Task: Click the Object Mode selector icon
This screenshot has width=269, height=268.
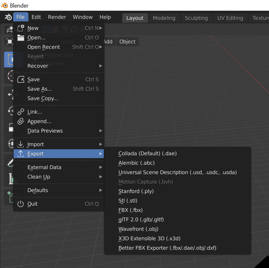Action: [10, 42]
